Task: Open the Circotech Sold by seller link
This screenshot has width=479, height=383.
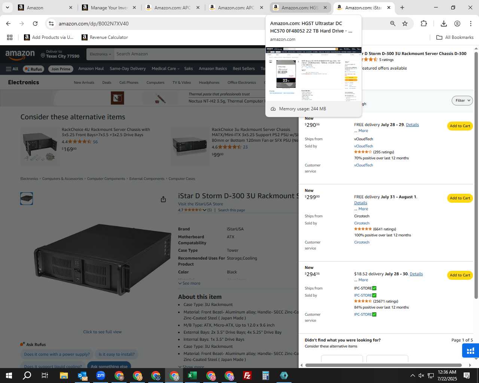Action: tap(362, 223)
